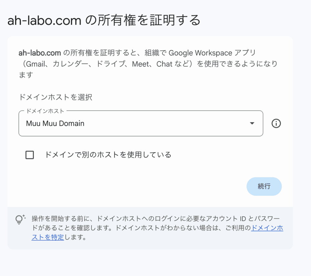This screenshot has width=311, height=276.
Task: Expand the domain host dropdown arrow
Action: [252, 124]
